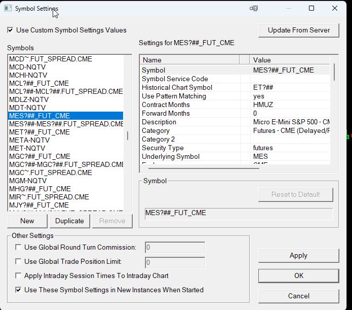Viewport: 352px width, 310px height.
Task: Select MCD-NQTV in Symbols list
Action: click(x=65, y=67)
